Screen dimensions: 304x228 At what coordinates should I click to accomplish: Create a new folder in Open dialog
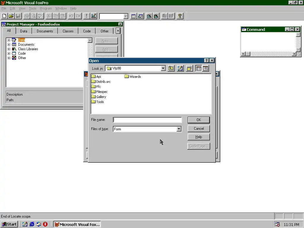189,68
